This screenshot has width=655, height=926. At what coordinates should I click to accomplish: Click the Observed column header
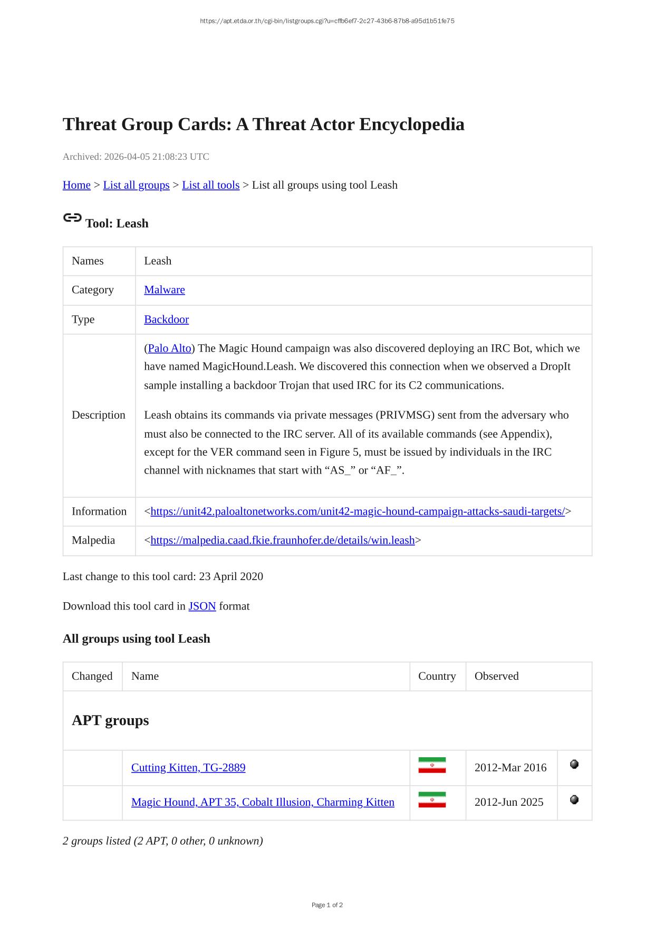click(496, 676)
